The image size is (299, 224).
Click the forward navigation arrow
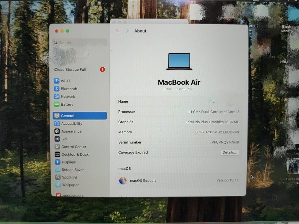[x=127, y=31]
